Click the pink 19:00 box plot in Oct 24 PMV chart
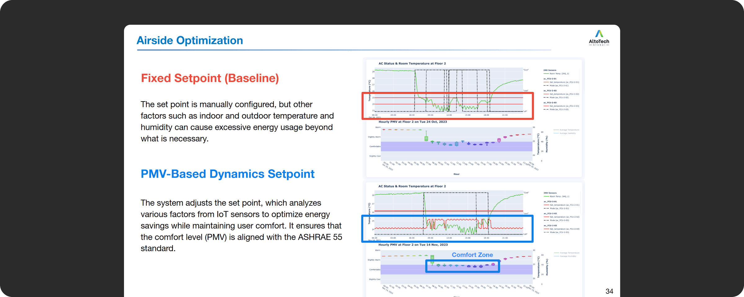The image size is (744, 297). point(499,140)
